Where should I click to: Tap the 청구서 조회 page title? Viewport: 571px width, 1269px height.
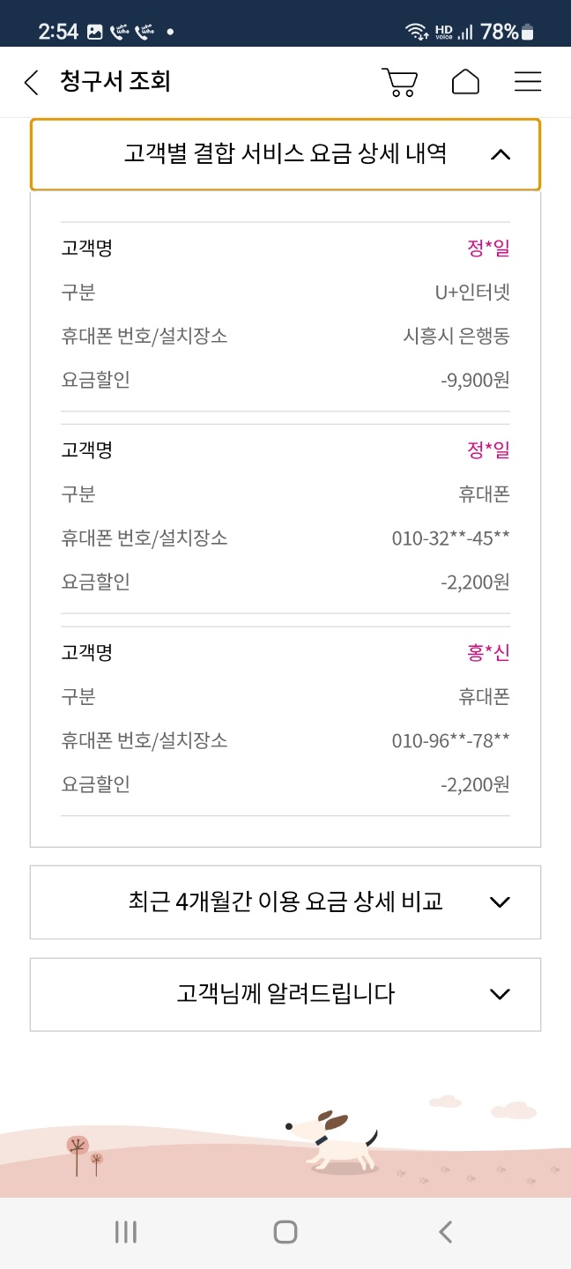point(115,82)
